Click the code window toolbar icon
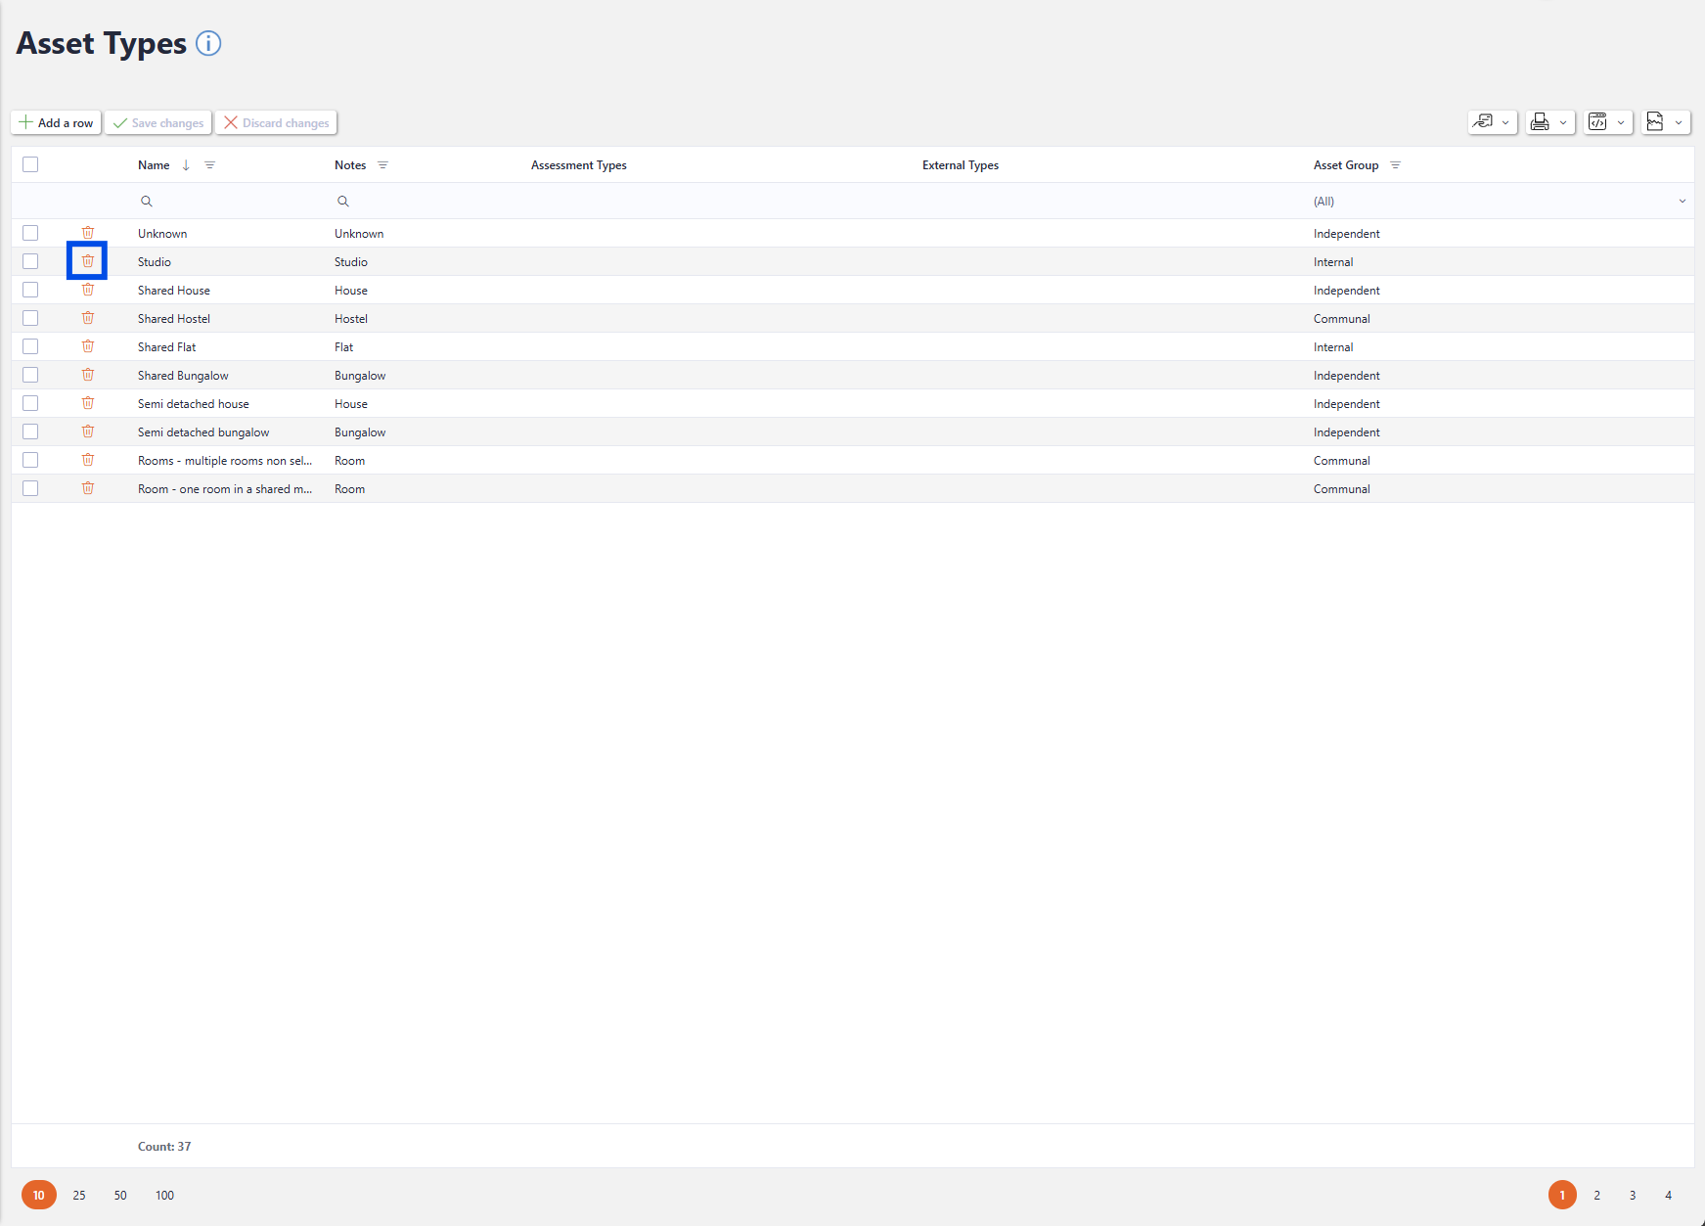This screenshot has width=1705, height=1226. (x=1597, y=122)
